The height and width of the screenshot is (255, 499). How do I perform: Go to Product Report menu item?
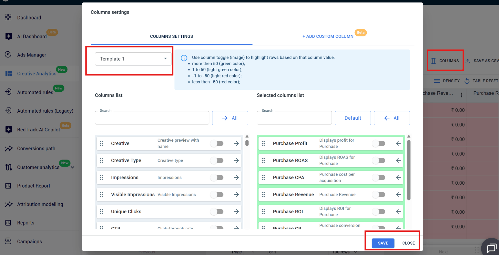pos(34,186)
